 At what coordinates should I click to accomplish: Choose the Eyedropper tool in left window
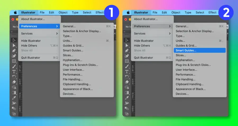(14, 98)
